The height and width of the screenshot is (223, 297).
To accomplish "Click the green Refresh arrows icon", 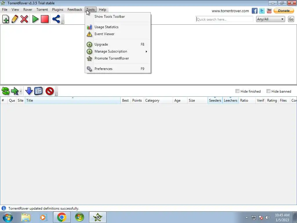I will (x=6, y=91).
